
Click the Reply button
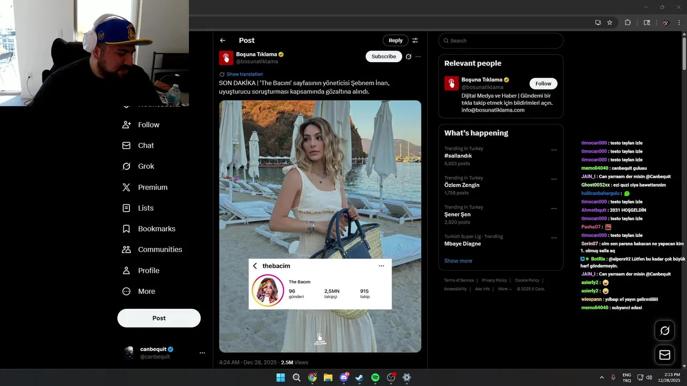(x=396, y=40)
